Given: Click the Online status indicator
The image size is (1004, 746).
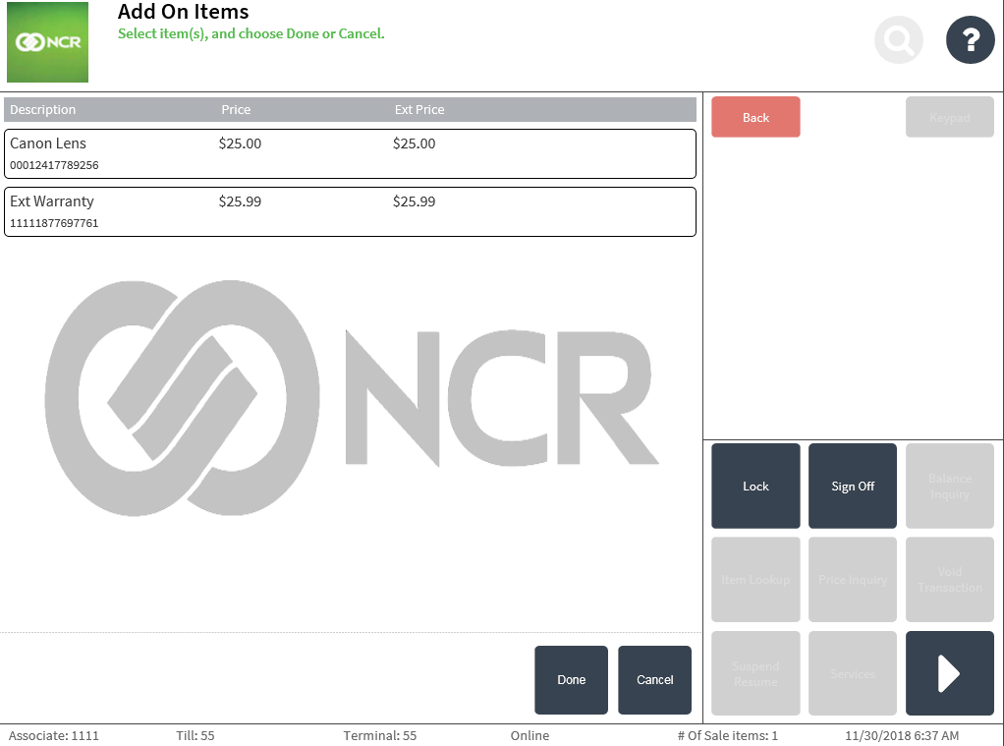Looking at the screenshot, I should coord(530,736).
